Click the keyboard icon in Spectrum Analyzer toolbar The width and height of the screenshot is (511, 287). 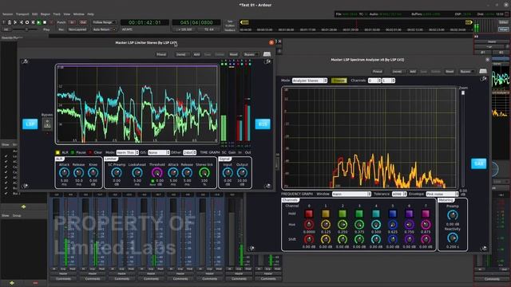483,71
